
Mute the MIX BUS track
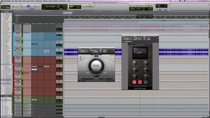(x=20, y=43)
